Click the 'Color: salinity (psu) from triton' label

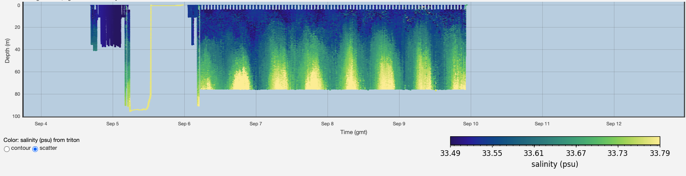coord(41,140)
